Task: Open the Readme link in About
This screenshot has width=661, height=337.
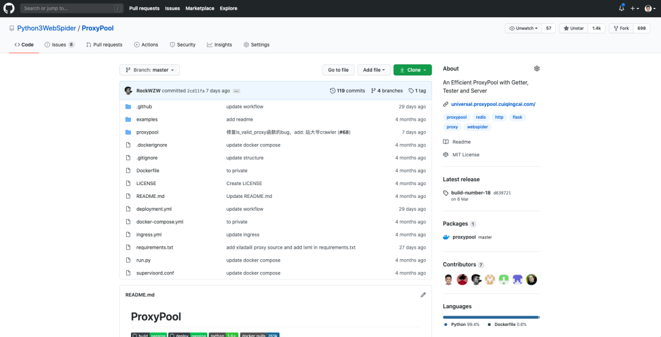Action: [x=457, y=142]
